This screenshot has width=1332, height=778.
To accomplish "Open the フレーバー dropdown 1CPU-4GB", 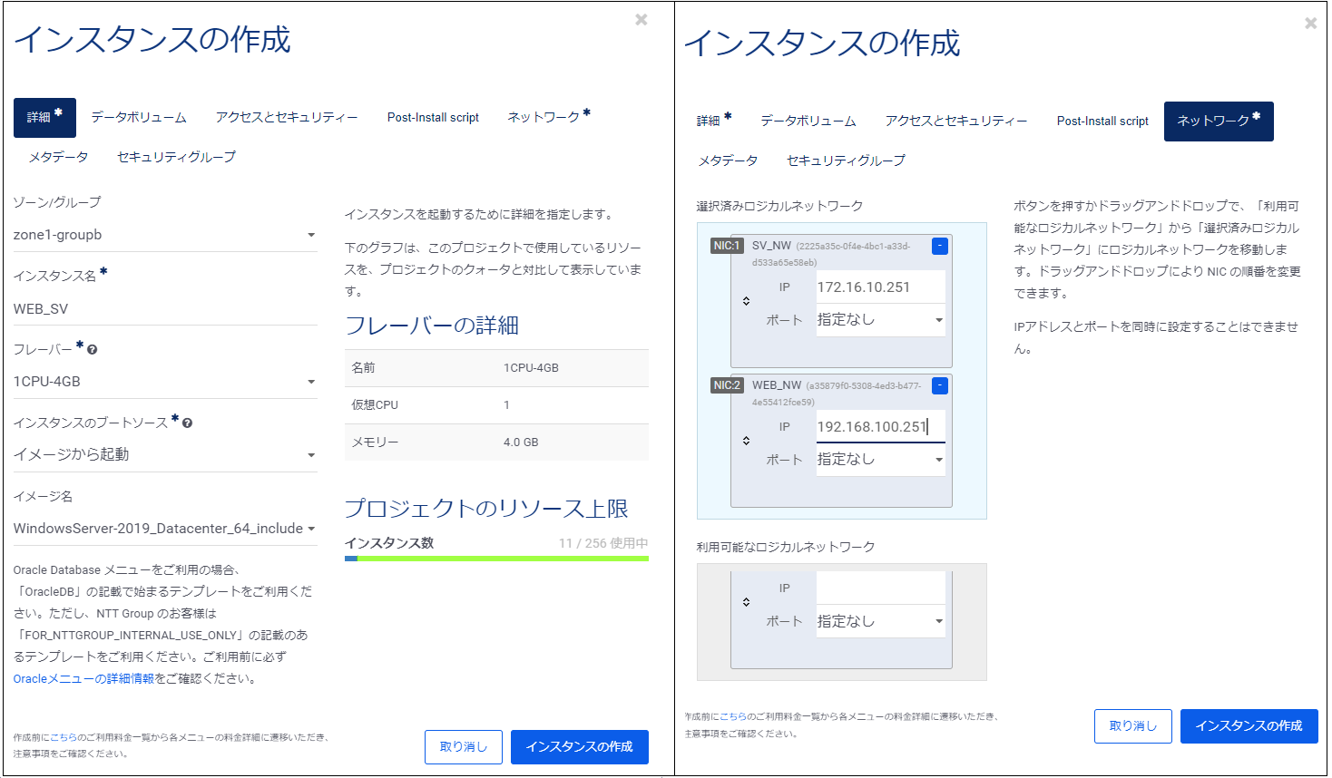I will [x=165, y=382].
